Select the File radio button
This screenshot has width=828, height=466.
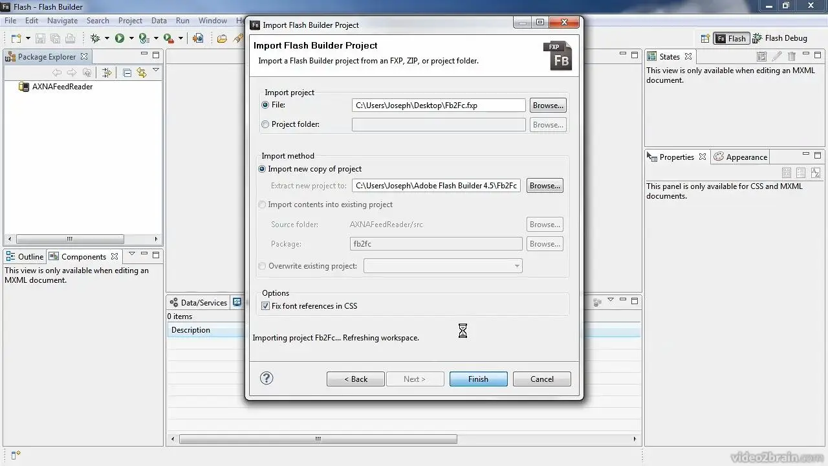pyautogui.click(x=266, y=105)
